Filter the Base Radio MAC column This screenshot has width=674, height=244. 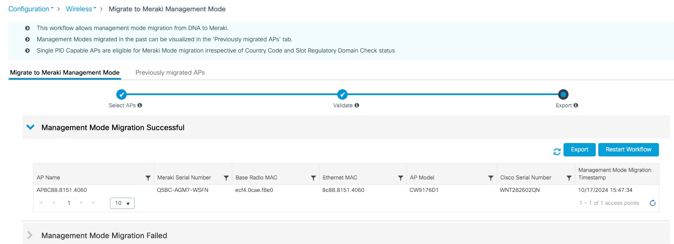coord(313,178)
